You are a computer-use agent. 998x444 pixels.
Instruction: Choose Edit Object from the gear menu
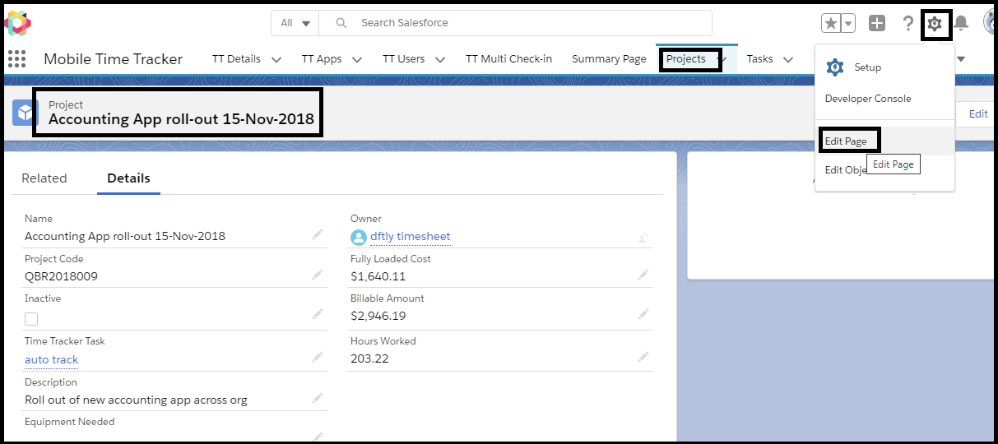click(x=846, y=169)
